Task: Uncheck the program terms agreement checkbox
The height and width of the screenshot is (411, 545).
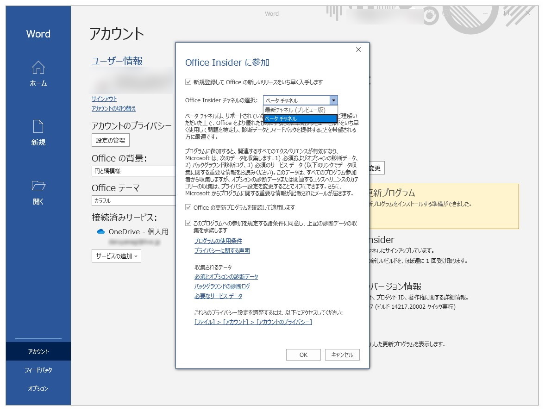Action: click(187, 223)
